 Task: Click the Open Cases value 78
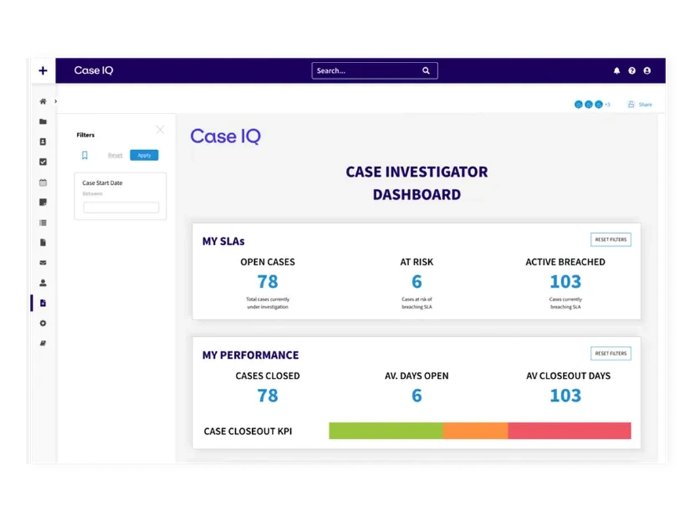coord(268,281)
